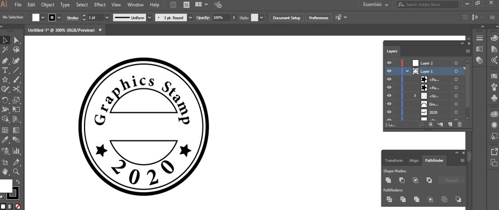Screen dimensions: 499x210
Task: Select the Direct Selection tool
Action: pyautogui.click(x=16, y=40)
